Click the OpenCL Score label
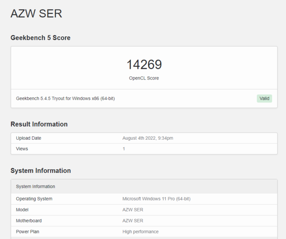Image resolution: width=286 pixels, height=239 pixels. (x=144, y=78)
